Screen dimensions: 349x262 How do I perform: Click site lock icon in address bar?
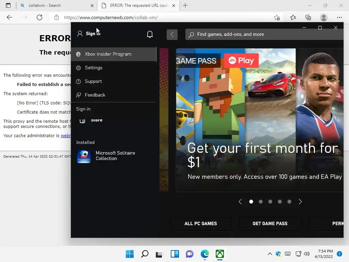tap(57, 17)
